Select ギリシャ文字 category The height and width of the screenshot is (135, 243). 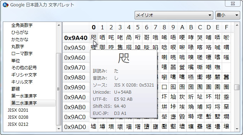click(x=24, y=75)
